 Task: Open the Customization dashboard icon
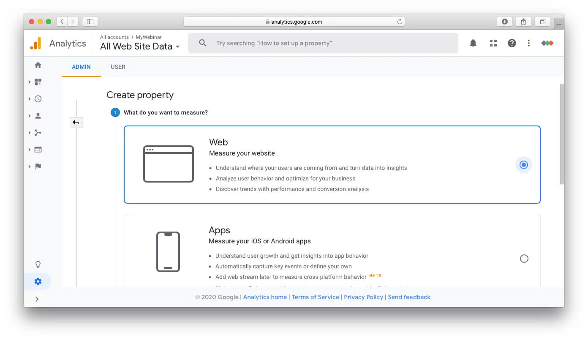(38, 82)
